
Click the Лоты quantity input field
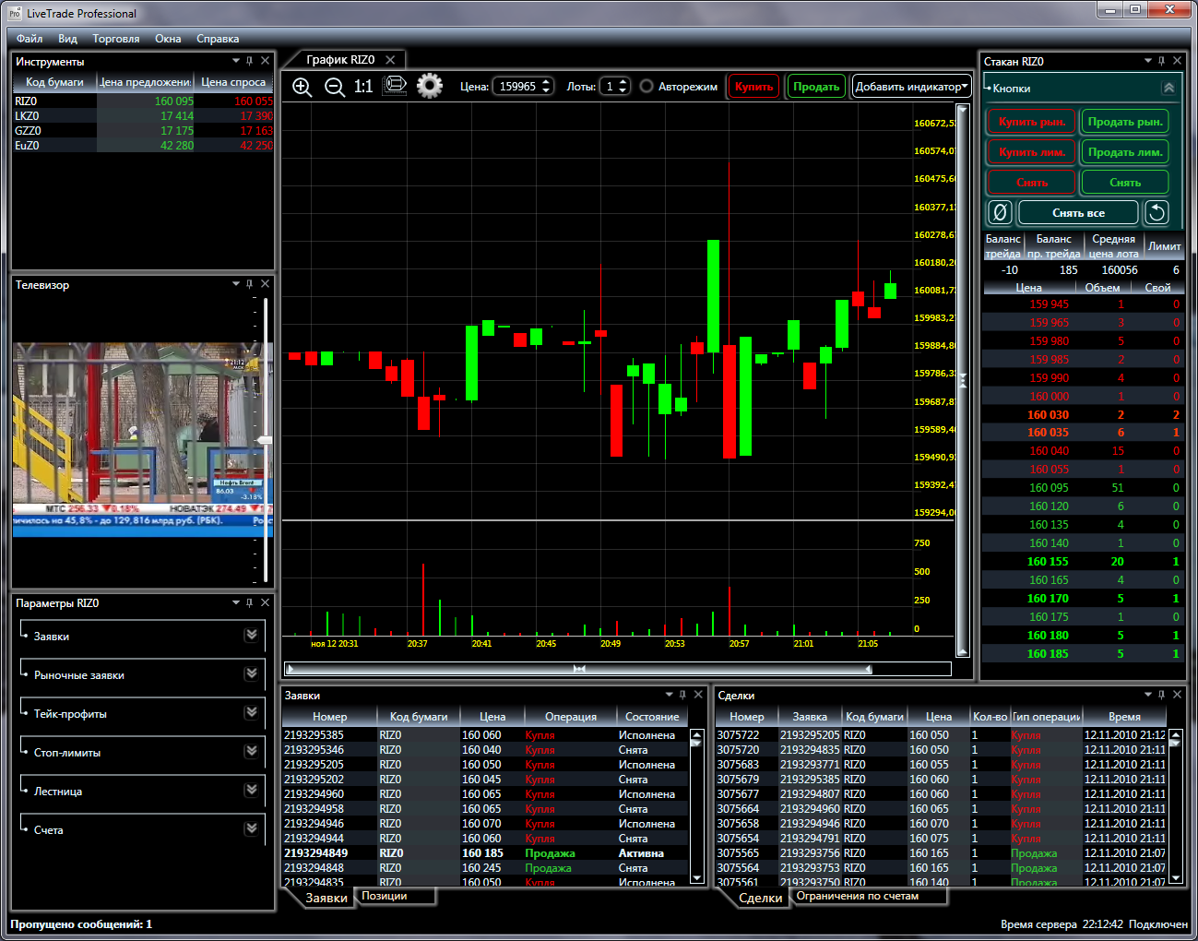point(614,87)
